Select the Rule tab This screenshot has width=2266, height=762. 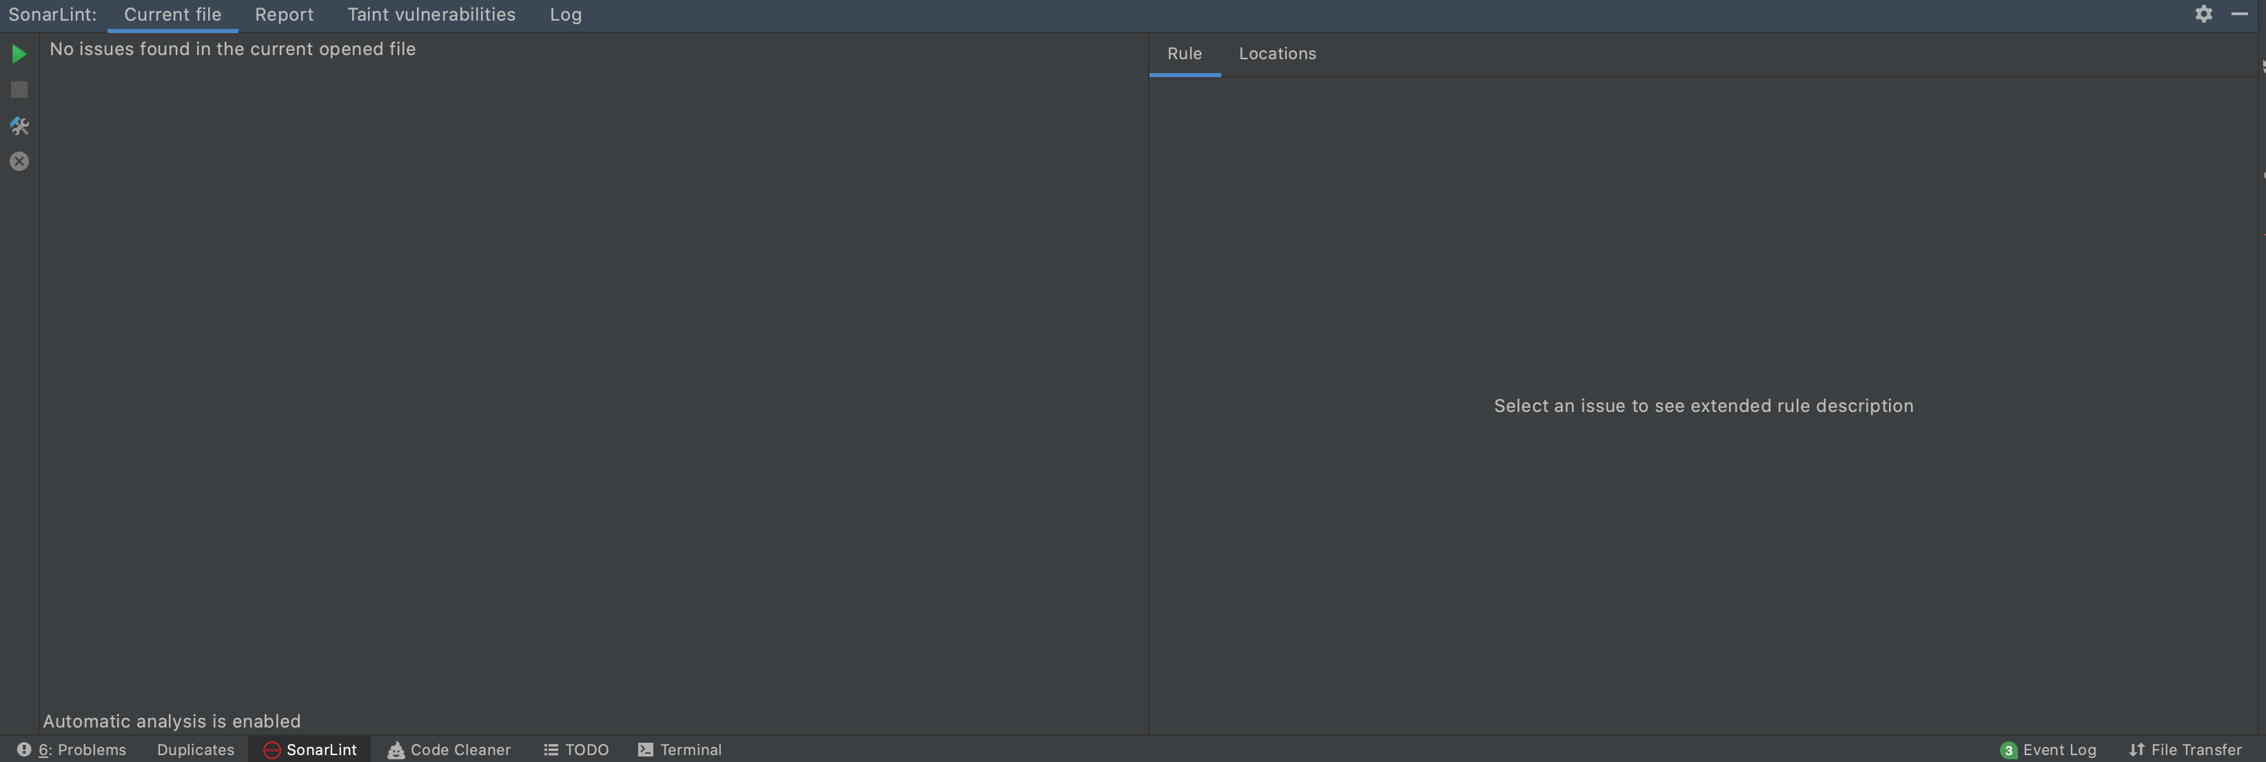tap(1184, 54)
